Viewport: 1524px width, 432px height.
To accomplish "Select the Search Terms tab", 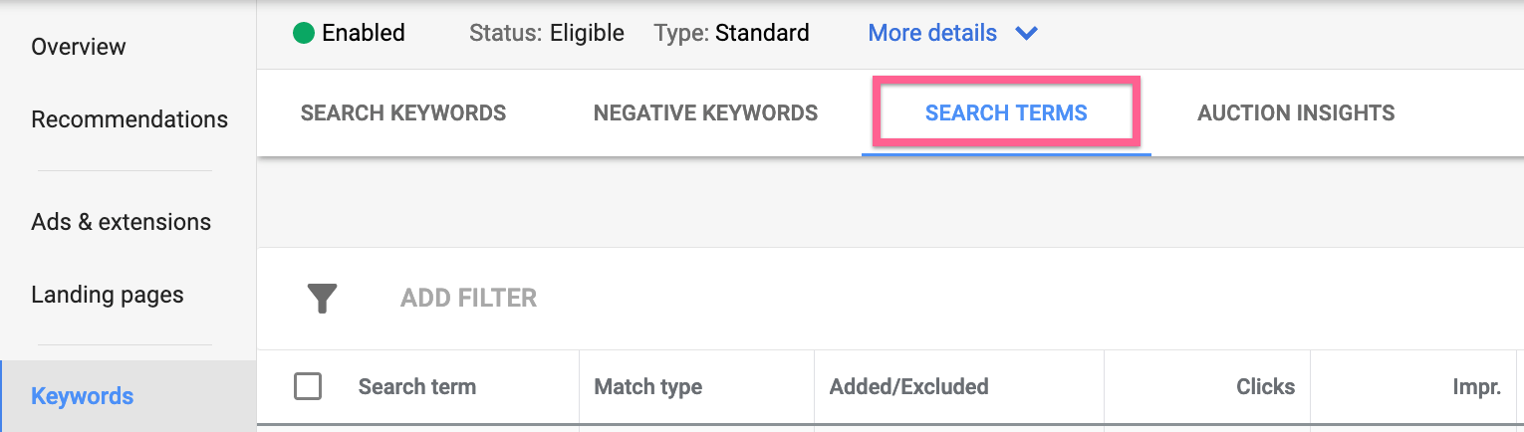I will [1006, 113].
